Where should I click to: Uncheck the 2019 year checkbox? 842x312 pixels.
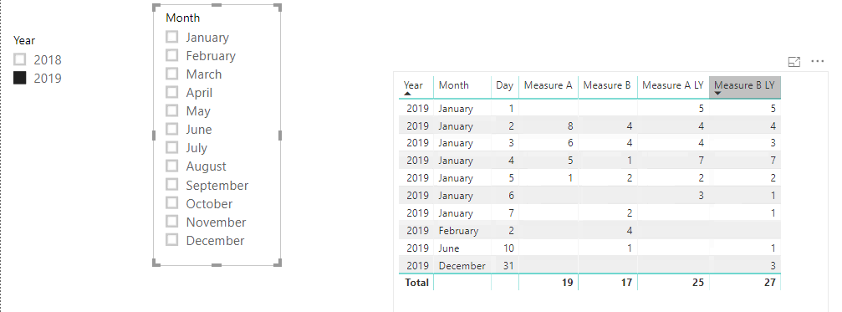pos(20,78)
